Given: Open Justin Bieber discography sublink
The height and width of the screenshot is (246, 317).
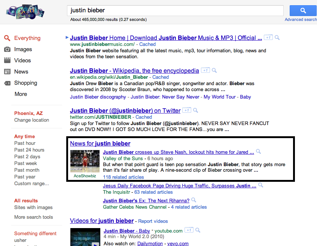Looking at the screenshot, I should pos(98,97).
